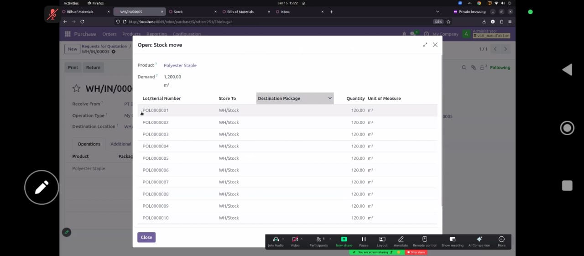Open the Zoom Layout options
The height and width of the screenshot is (256, 584).
[x=382, y=240]
